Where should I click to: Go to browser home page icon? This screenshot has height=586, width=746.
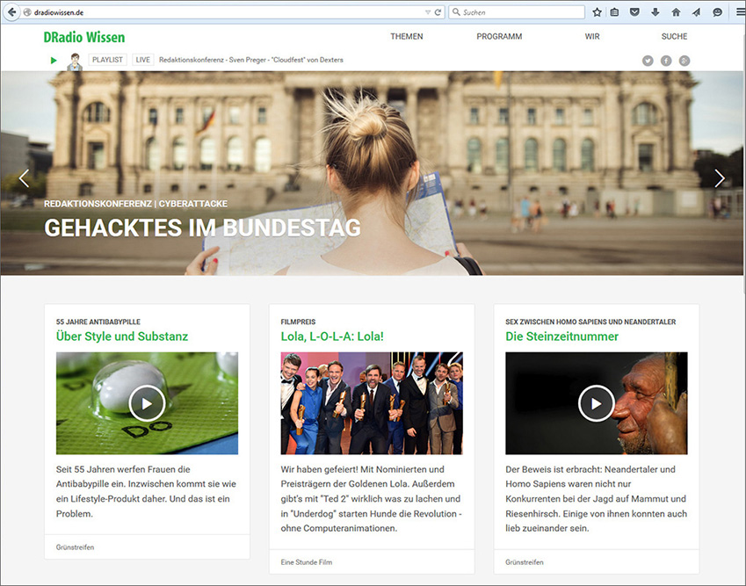[x=676, y=12]
